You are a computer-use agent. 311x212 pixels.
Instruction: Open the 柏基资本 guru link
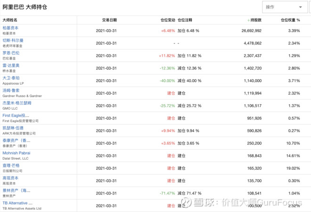[x=10, y=28]
